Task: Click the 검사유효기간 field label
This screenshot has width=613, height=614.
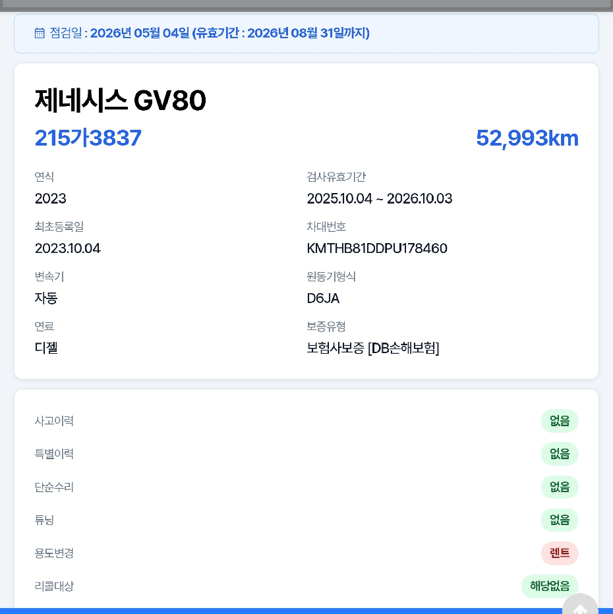Action: click(x=336, y=177)
